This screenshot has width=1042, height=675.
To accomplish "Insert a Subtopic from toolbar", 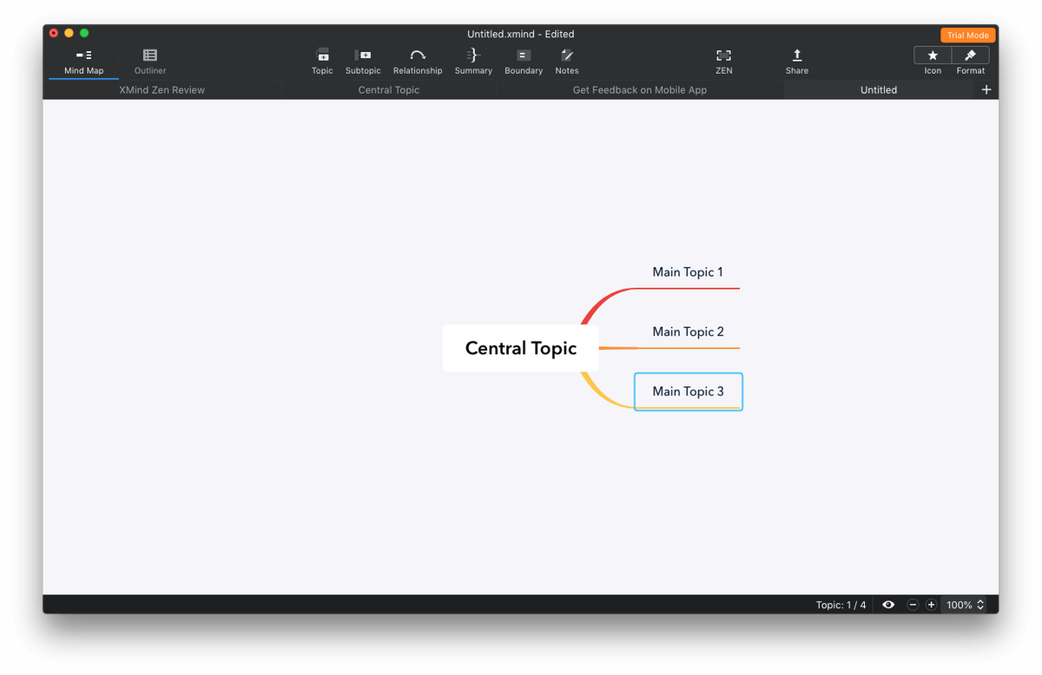I will (363, 61).
